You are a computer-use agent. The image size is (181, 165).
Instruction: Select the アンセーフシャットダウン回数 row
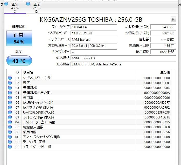click(x=89, y=137)
